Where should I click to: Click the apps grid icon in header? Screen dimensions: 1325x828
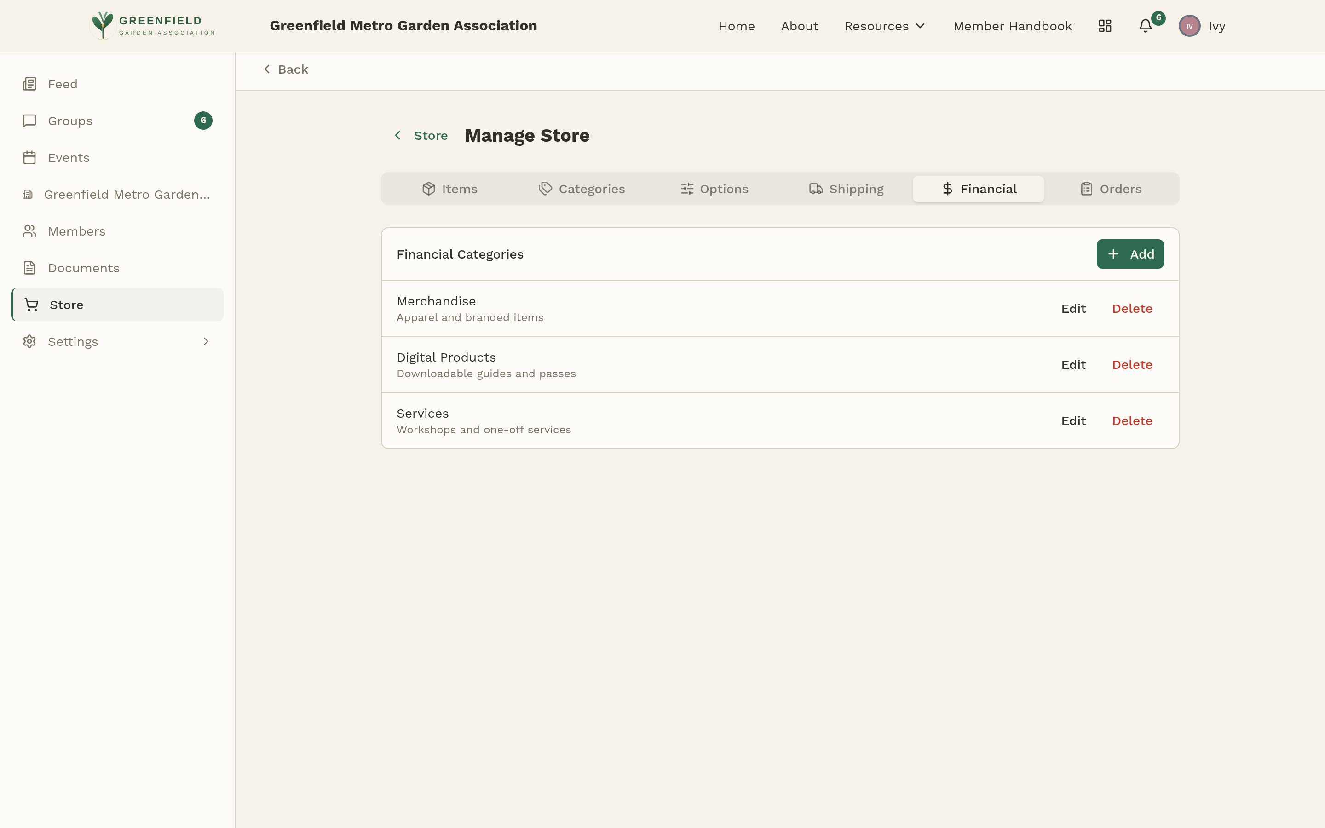pos(1105,26)
